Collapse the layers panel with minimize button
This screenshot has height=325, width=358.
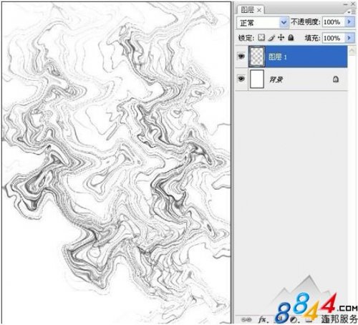pyautogui.click(x=346, y=4)
